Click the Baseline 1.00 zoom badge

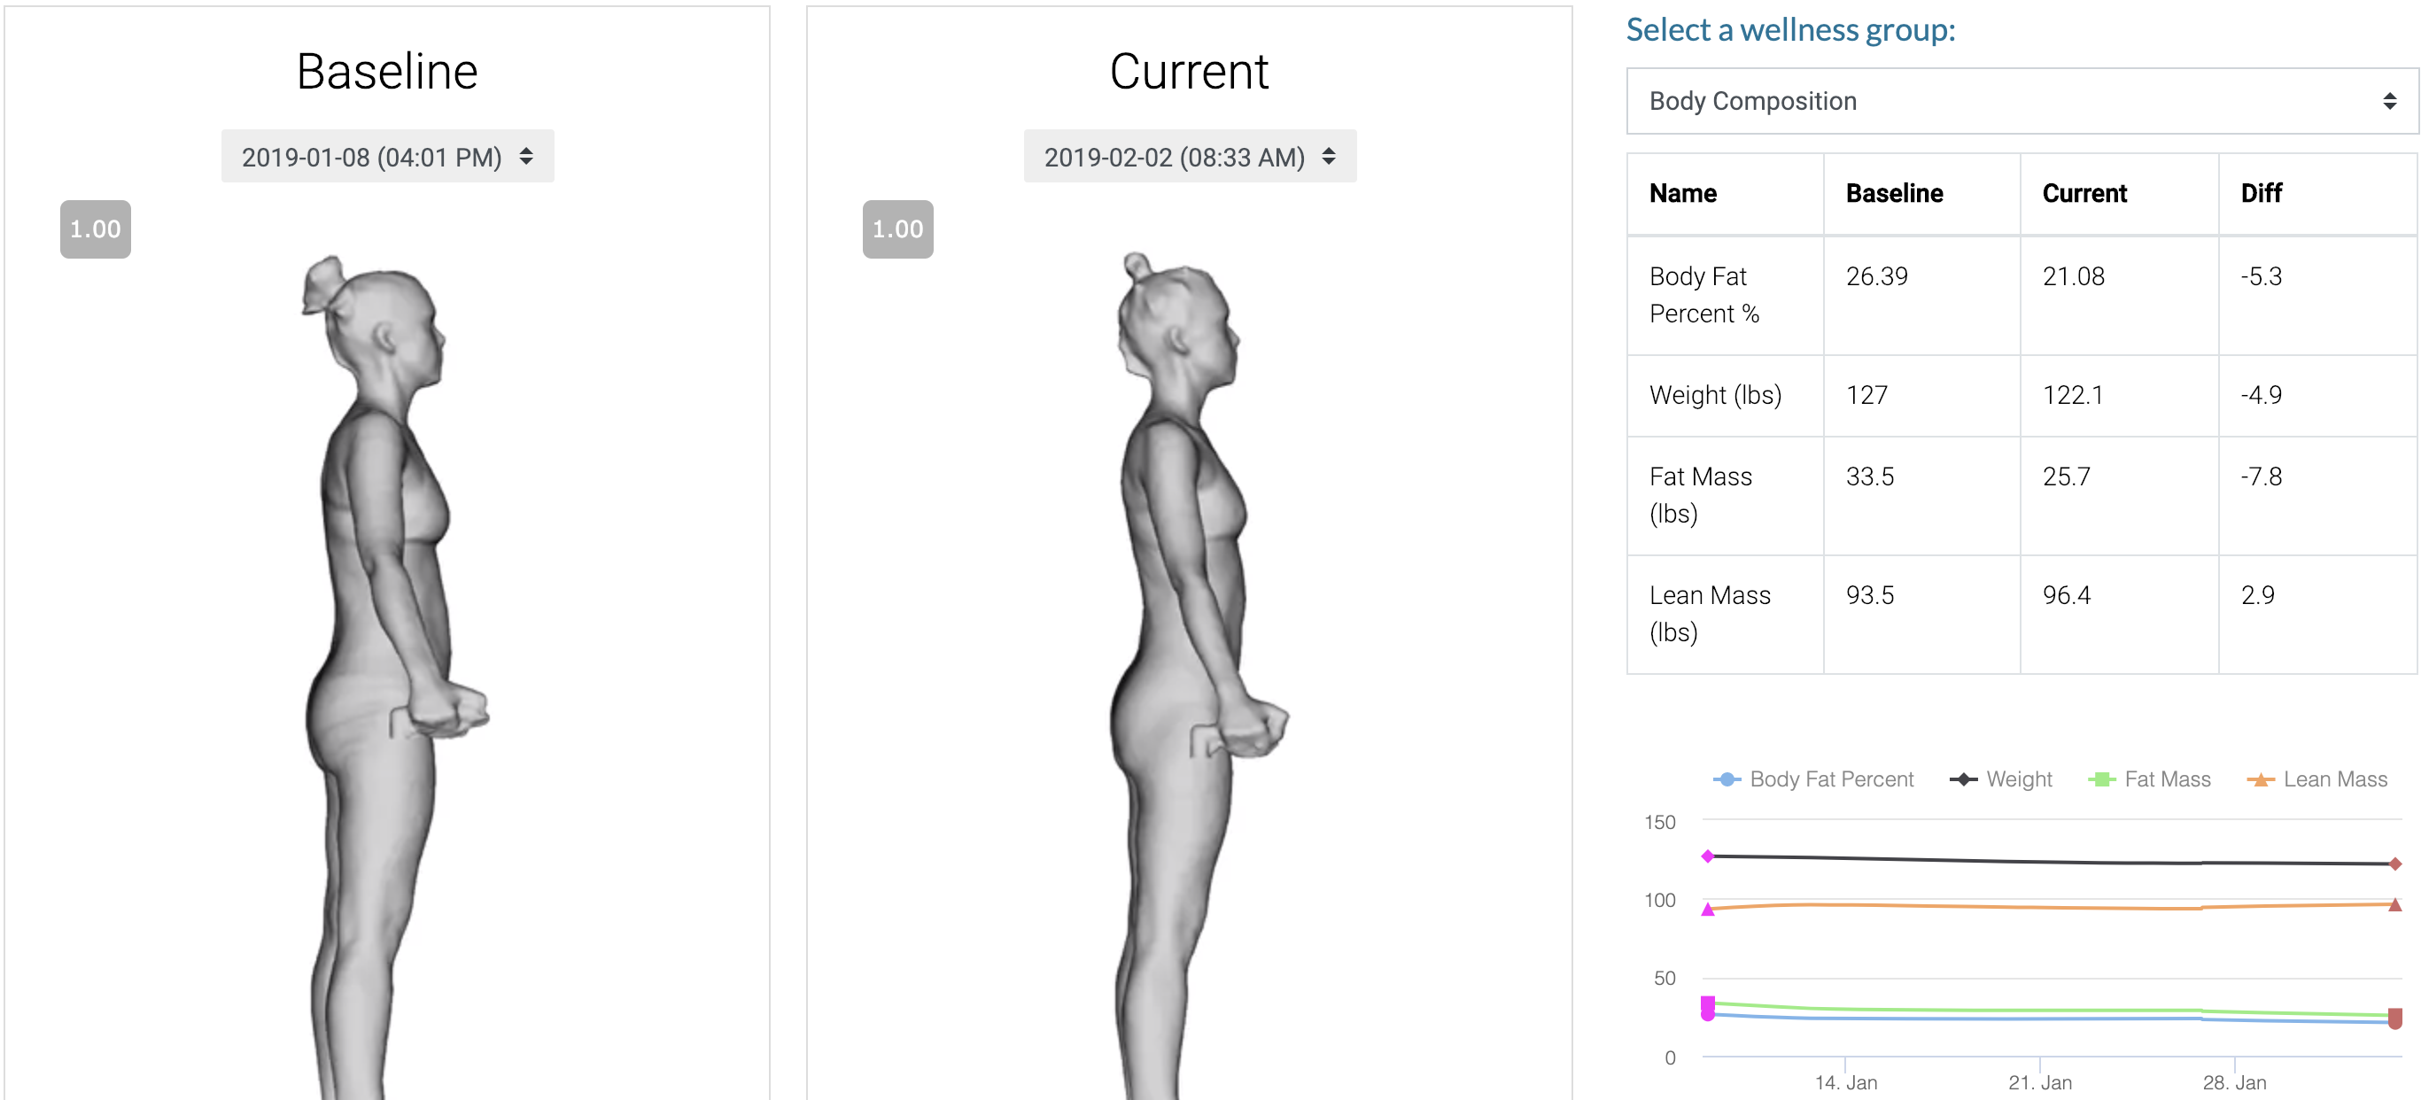[x=96, y=229]
